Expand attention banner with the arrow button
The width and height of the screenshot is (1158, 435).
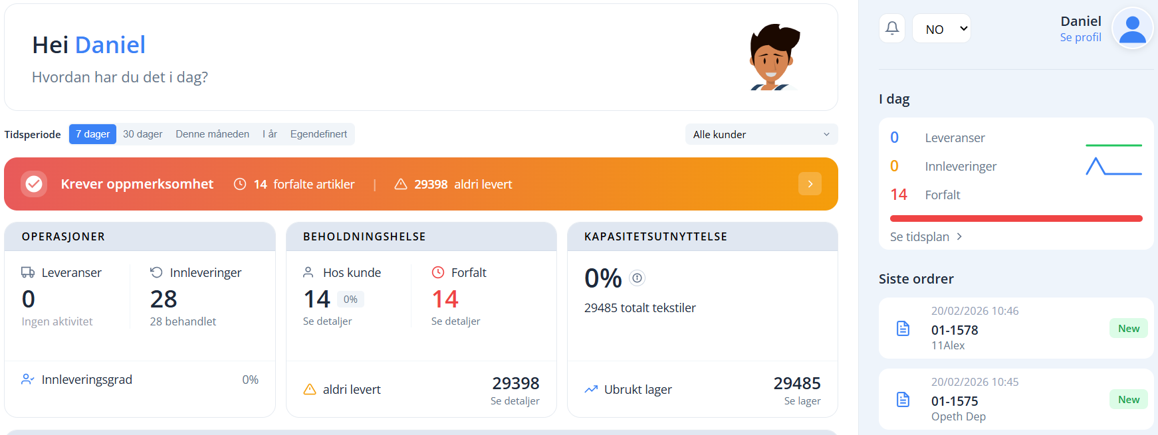point(810,184)
